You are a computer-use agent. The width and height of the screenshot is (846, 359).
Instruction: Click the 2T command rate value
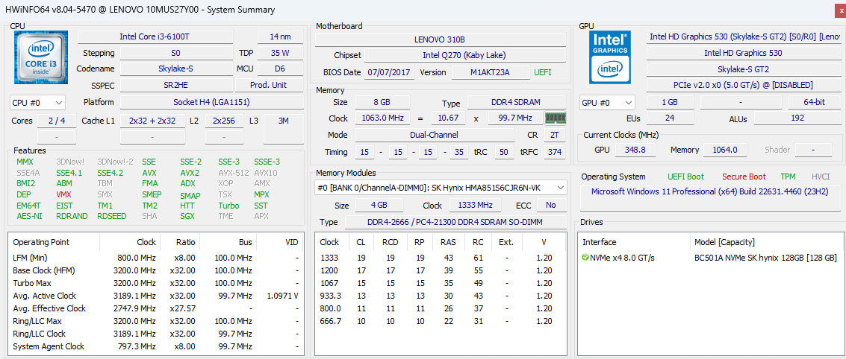pos(554,135)
